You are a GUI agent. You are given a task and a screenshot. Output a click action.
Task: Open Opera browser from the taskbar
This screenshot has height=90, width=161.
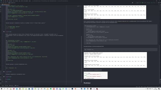tap(14, 89)
